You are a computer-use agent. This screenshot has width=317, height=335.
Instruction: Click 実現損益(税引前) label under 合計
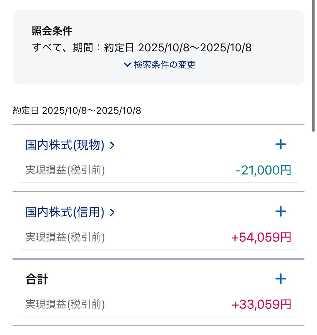(x=65, y=304)
